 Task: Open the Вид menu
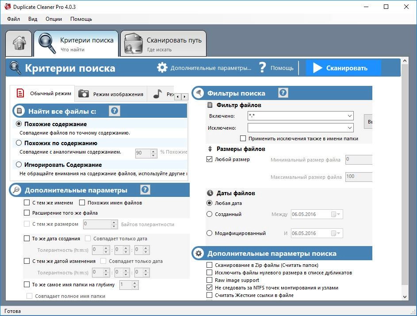[x=33, y=19]
